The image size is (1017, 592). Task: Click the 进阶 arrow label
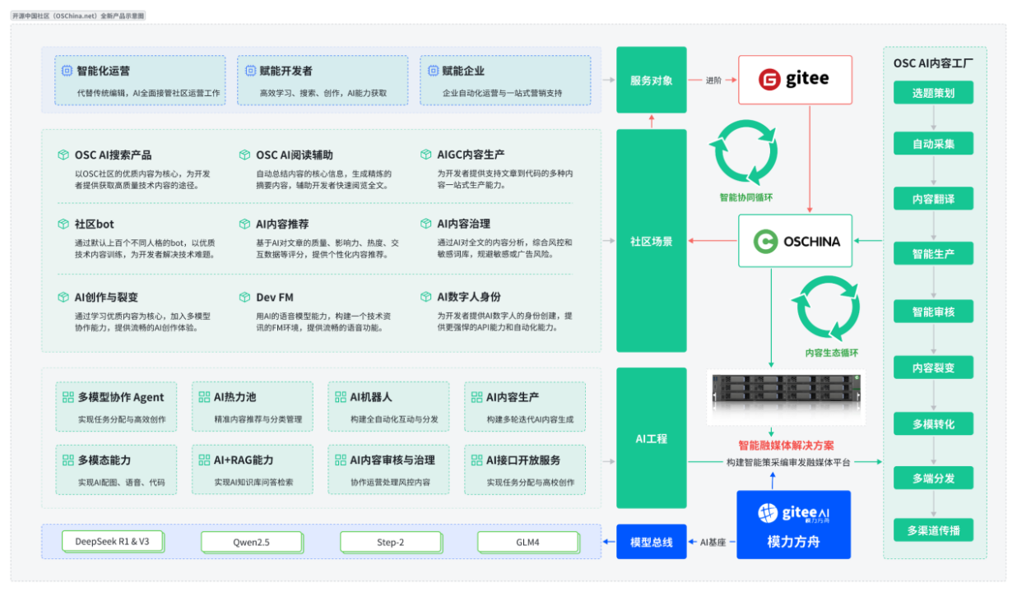pyautogui.click(x=713, y=81)
